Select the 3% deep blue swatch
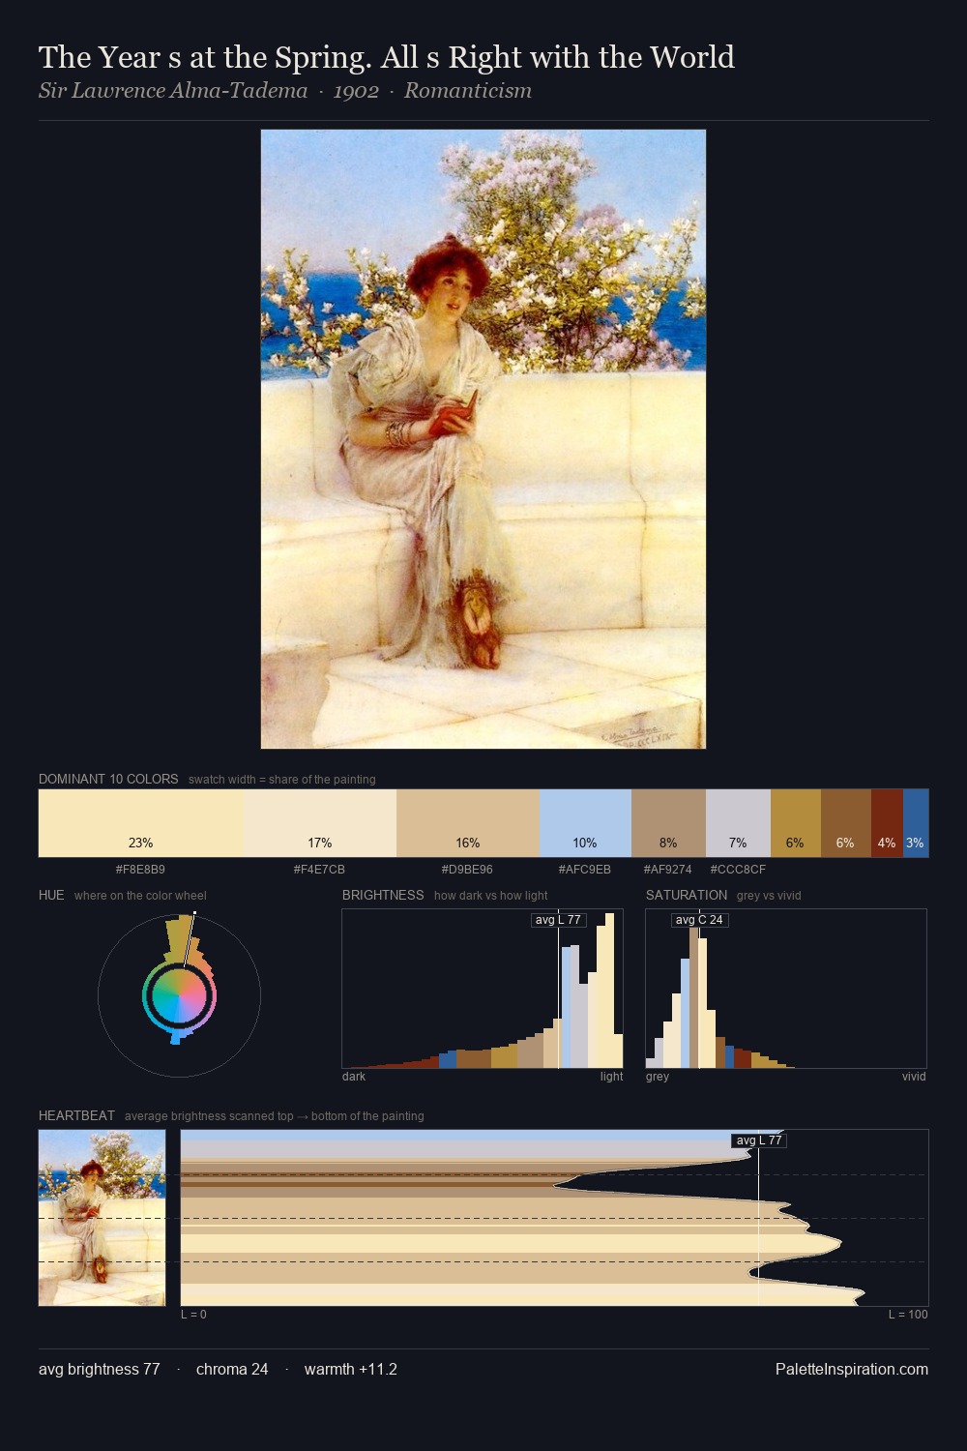This screenshot has height=1451, width=967. (915, 823)
